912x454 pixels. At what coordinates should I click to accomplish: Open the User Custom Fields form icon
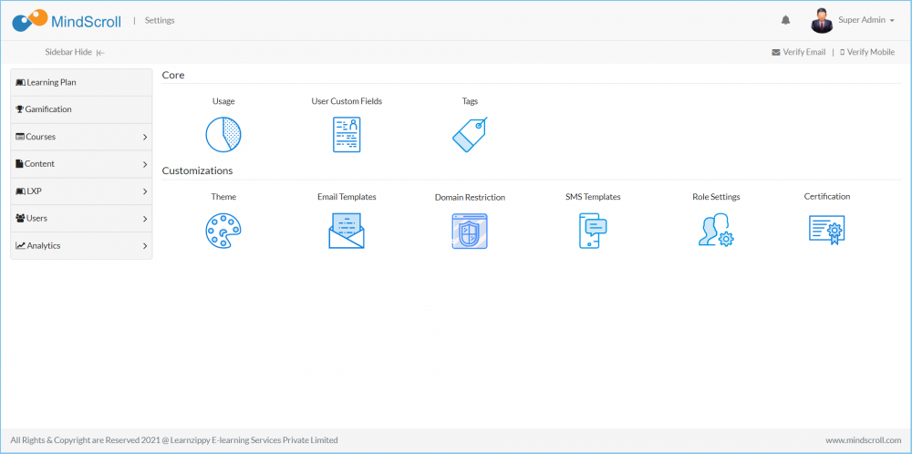[x=347, y=135]
